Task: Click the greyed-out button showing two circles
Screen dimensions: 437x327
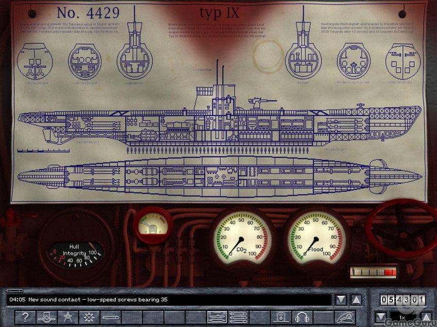Action: 174,317
